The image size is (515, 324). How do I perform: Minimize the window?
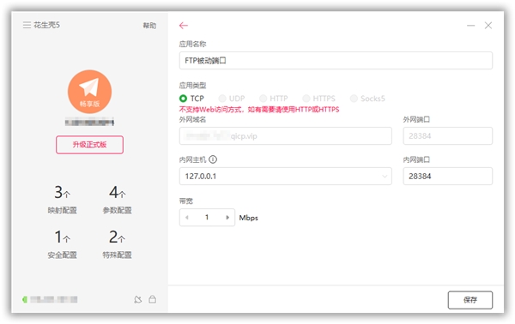click(x=470, y=25)
